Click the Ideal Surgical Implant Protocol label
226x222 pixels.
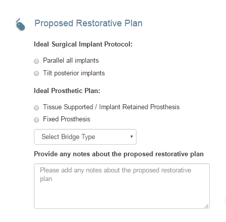[83, 45]
